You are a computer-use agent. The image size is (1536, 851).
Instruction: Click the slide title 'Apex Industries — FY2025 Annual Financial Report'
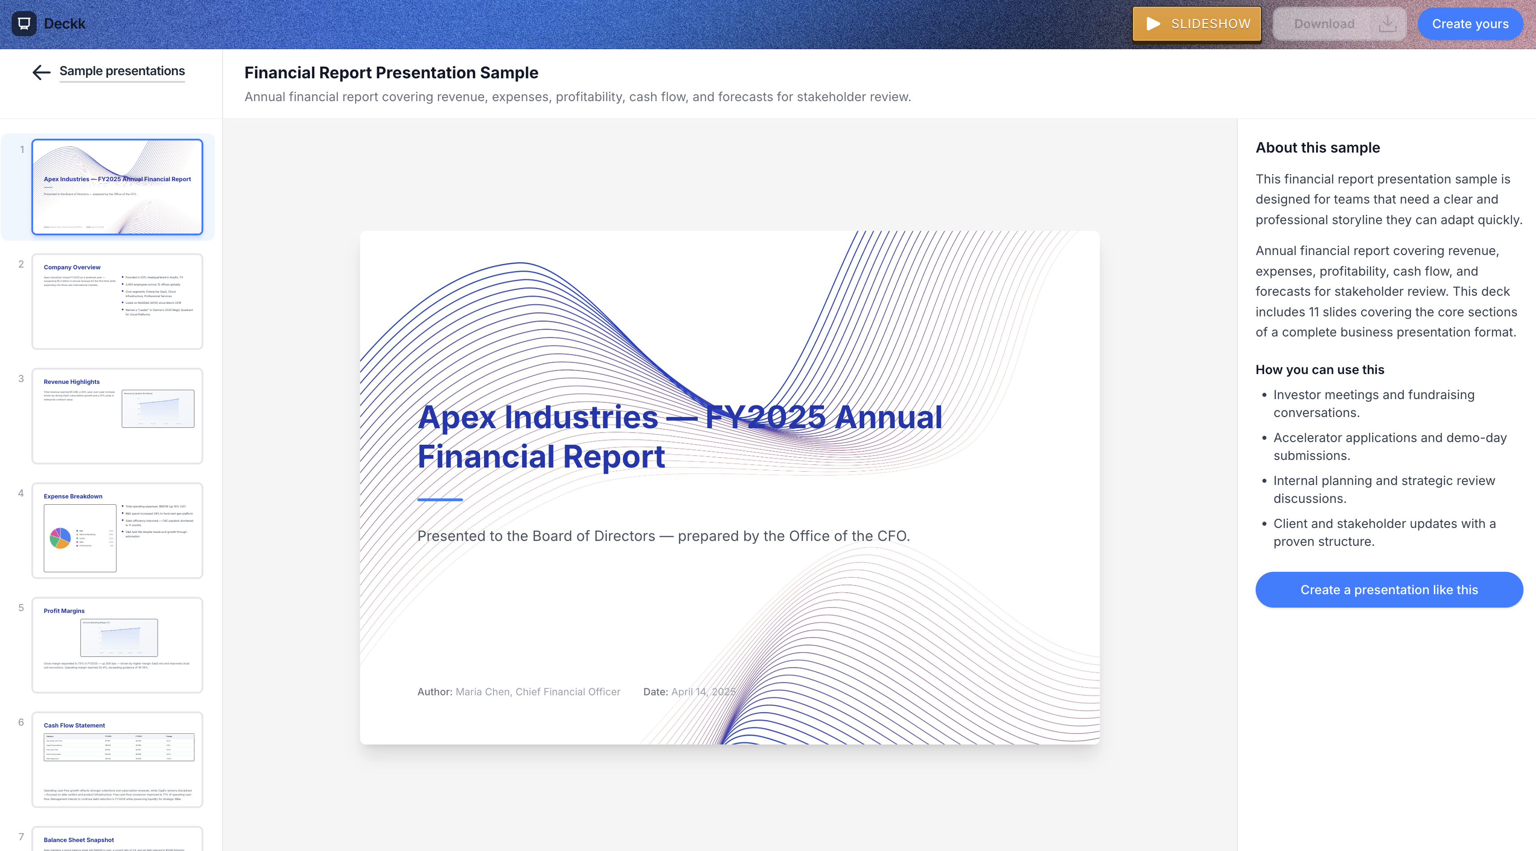coord(680,437)
